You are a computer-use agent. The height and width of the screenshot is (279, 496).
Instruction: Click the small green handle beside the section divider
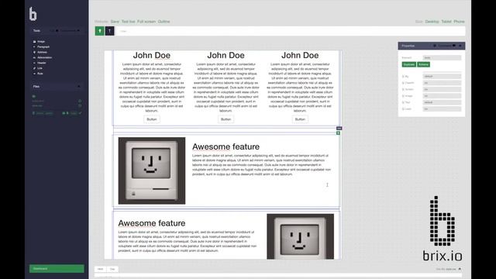click(x=338, y=133)
